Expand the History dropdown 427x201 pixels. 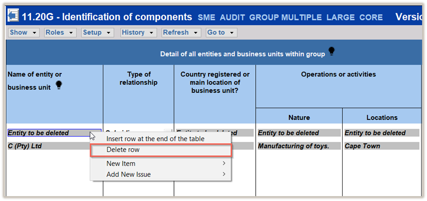coord(138,32)
